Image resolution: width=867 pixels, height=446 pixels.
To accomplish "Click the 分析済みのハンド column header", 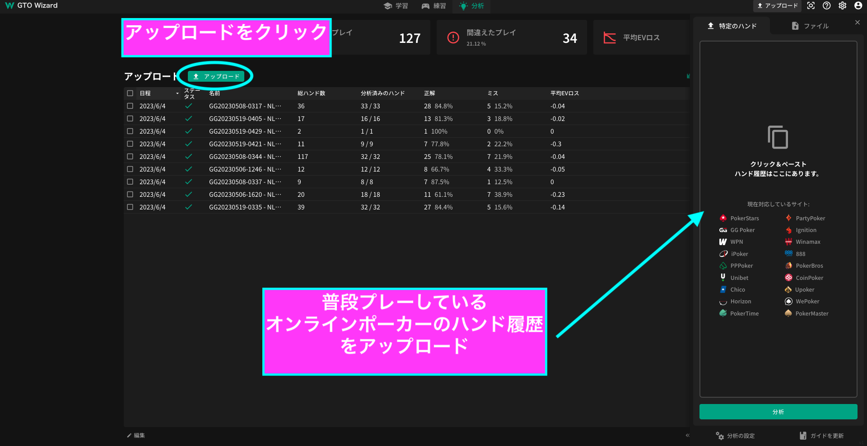I will 382,93.
